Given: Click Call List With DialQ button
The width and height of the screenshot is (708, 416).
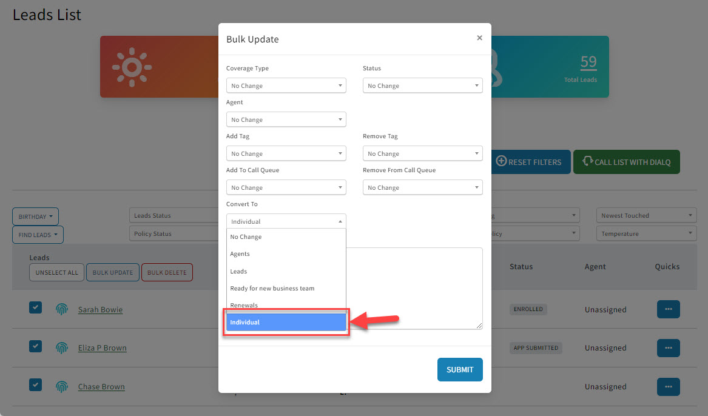Looking at the screenshot, I should pyautogui.click(x=627, y=162).
